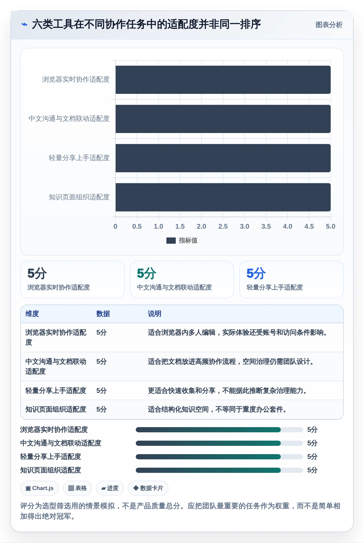Click table cell 中文沟通与文档联动适配度
This screenshot has width=364, height=543.
click(x=56, y=367)
